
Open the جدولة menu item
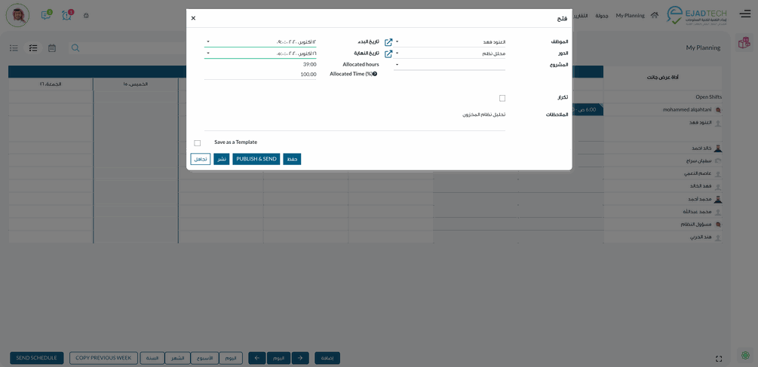(601, 15)
